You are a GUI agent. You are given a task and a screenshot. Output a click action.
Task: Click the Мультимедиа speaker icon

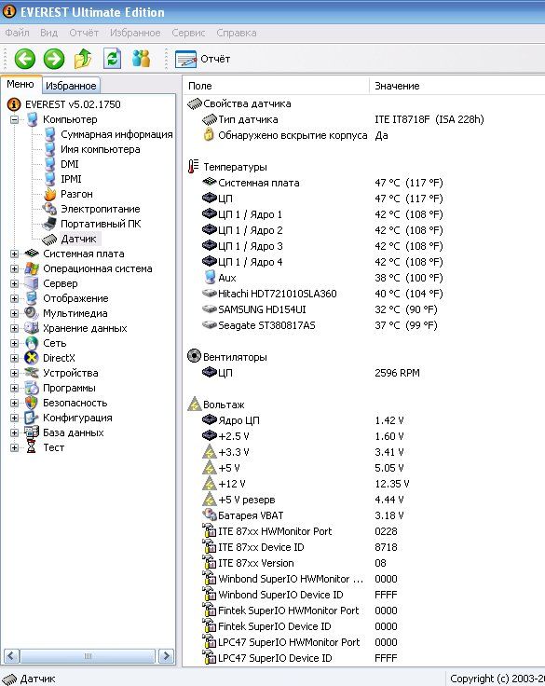(32, 313)
